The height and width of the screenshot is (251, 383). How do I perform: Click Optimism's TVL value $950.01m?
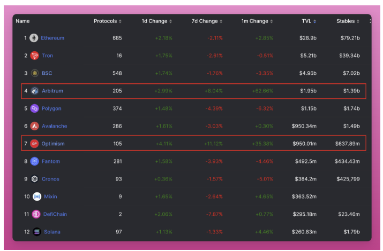coord(305,144)
